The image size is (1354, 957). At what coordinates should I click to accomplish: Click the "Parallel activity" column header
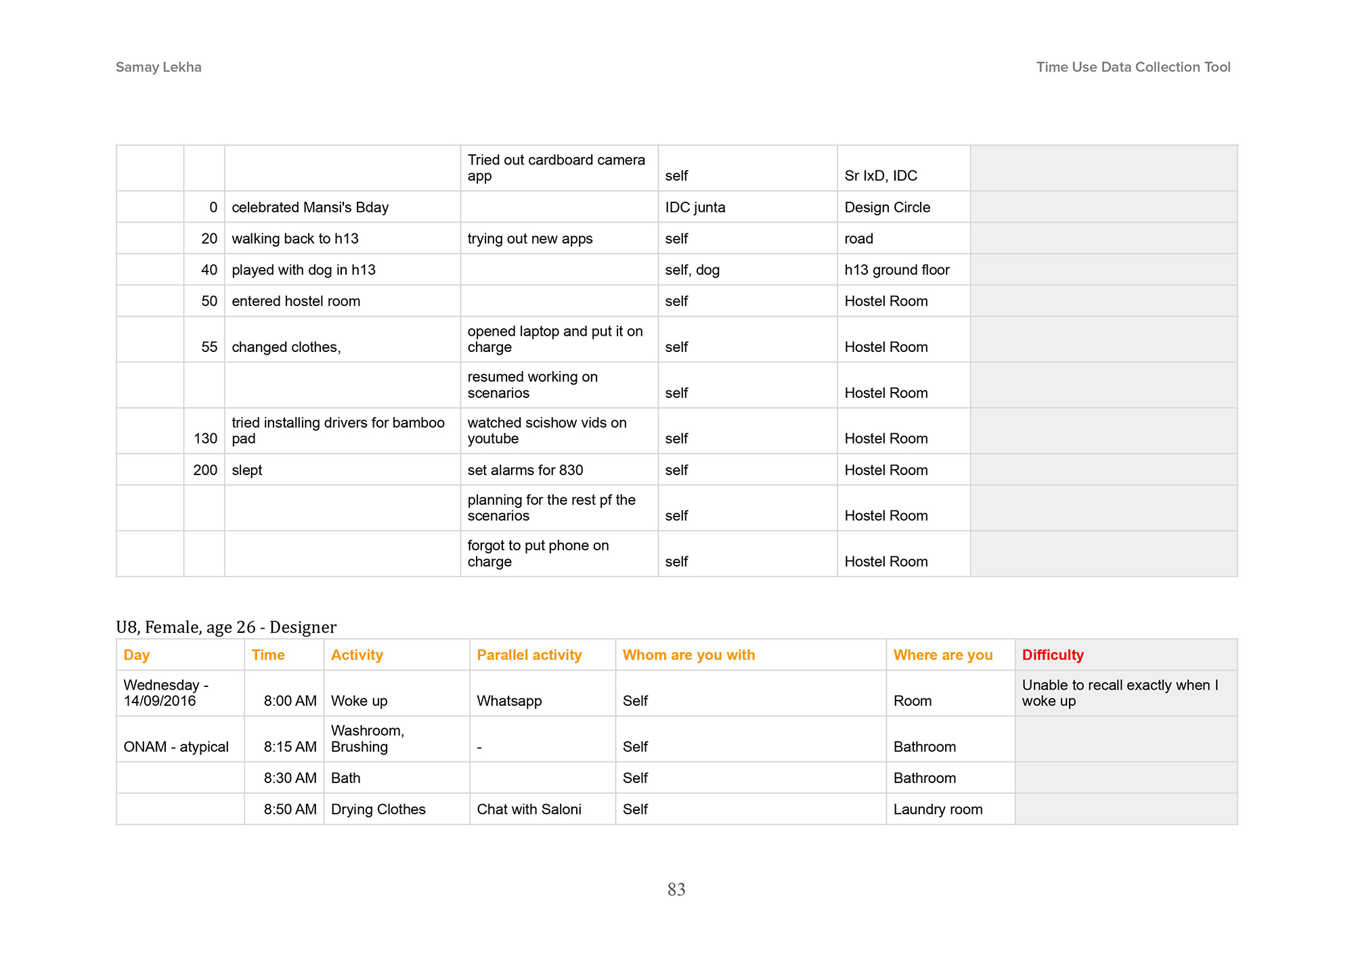click(529, 655)
